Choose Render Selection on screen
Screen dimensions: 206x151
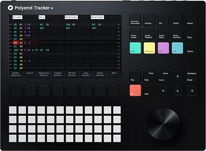(x=16, y=74)
